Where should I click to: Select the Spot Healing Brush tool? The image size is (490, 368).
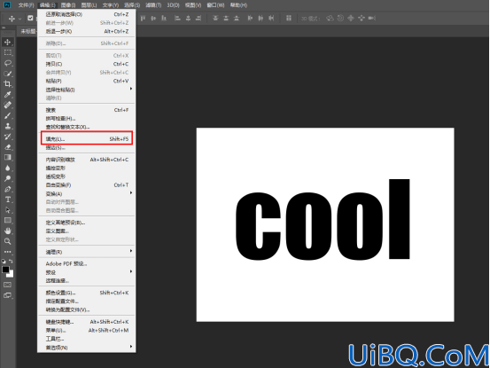click(x=8, y=105)
